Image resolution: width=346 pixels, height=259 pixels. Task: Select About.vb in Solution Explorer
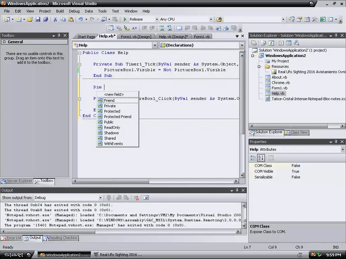click(x=279, y=77)
